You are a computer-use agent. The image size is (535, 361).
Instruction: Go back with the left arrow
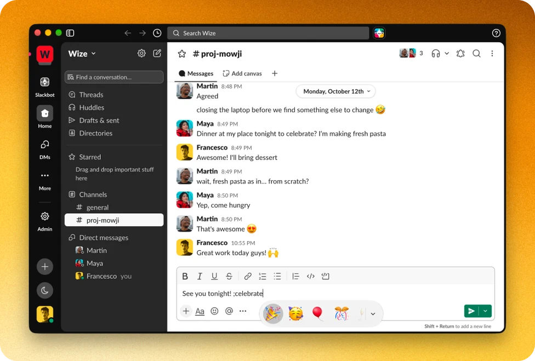128,33
